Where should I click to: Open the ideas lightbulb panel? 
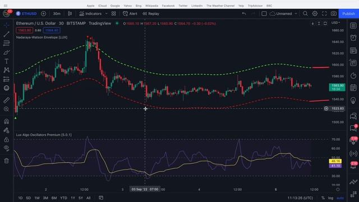click(x=353, y=100)
